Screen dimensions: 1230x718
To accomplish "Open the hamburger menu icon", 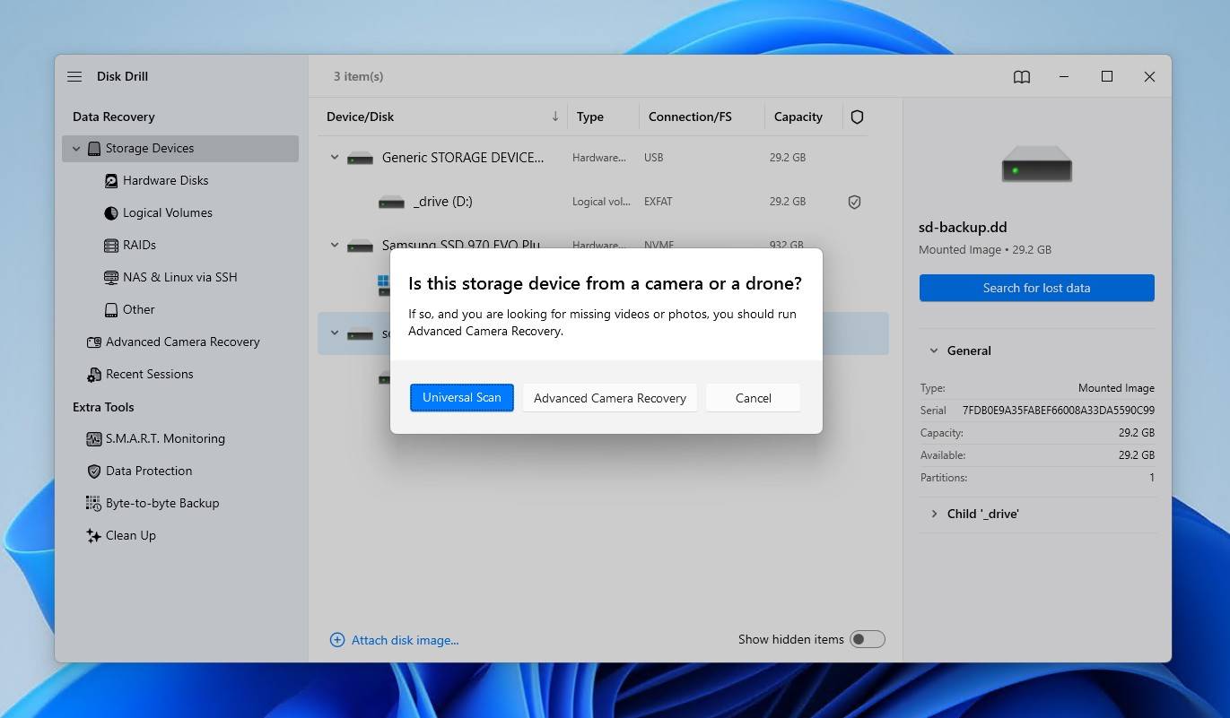I will click(74, 77).
